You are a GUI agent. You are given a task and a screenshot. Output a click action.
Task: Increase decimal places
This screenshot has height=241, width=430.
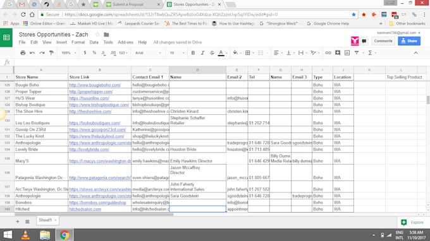pos(113,53)
